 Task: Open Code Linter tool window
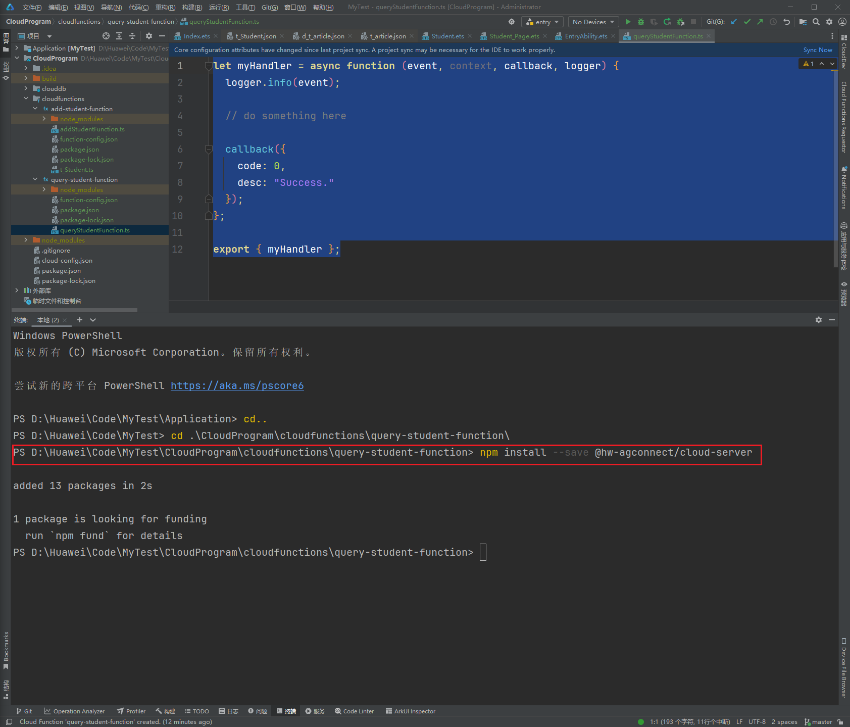pyautogui.click(x=354, y=711)
